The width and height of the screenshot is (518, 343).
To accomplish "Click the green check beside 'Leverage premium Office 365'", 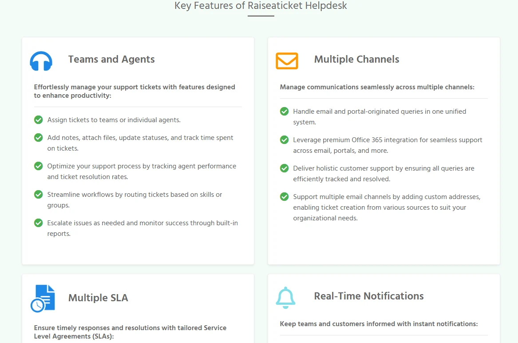I will [x=284, y=140].
